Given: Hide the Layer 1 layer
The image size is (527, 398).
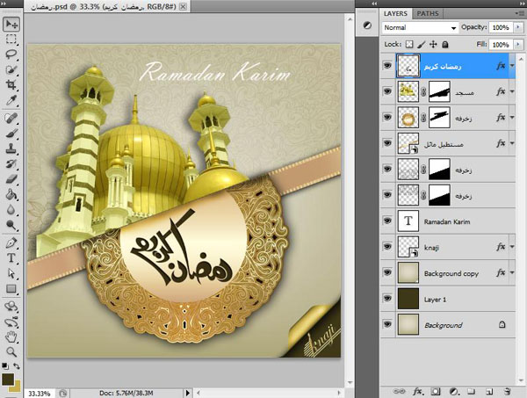Looking at the screenshot, I should coord(387,300).
